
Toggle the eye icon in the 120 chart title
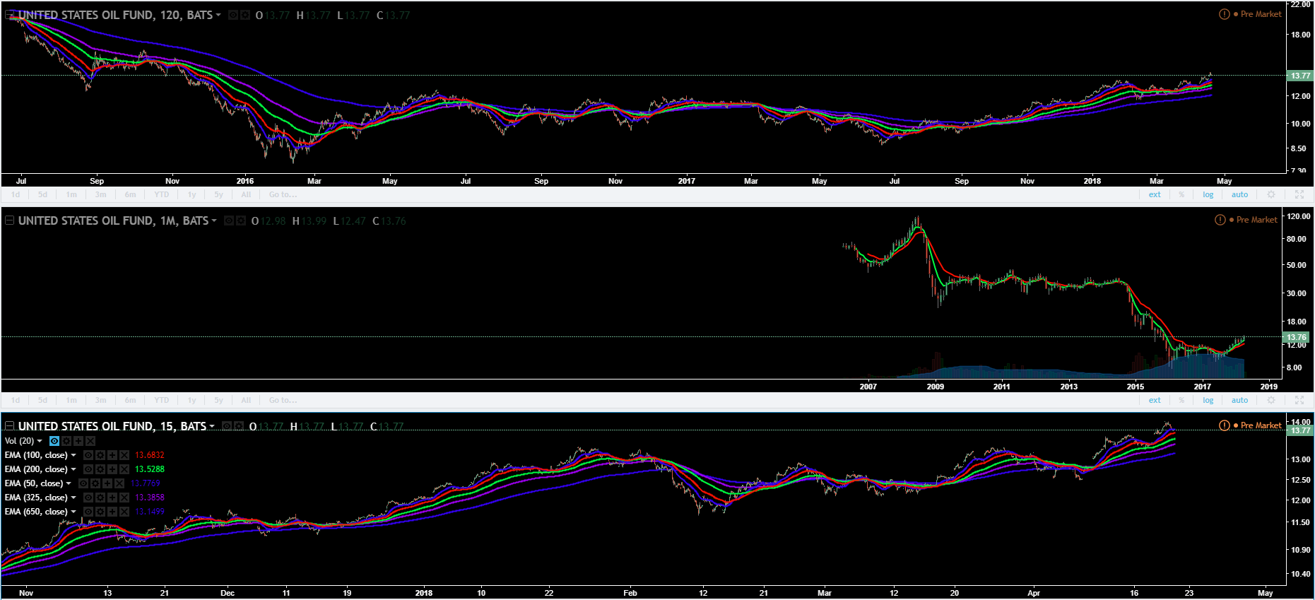point(233,15)
